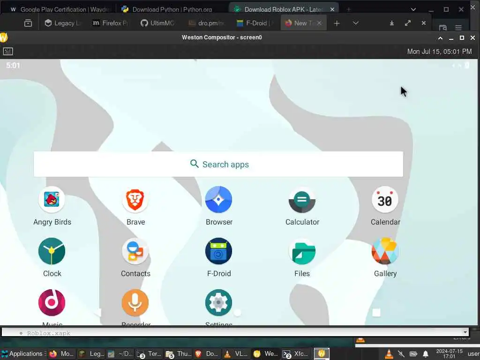Add a new Firefox tab
This screenshot has height=360, width=480.
[x=337, y=23]
